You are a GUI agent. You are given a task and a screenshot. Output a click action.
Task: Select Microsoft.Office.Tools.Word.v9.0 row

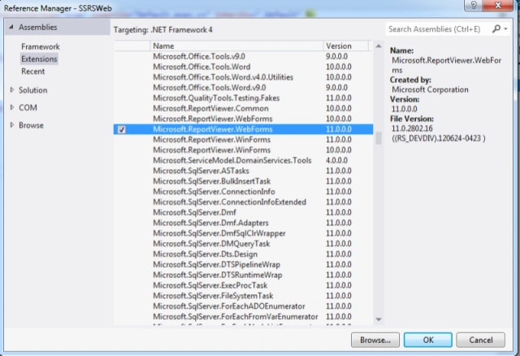243,88
